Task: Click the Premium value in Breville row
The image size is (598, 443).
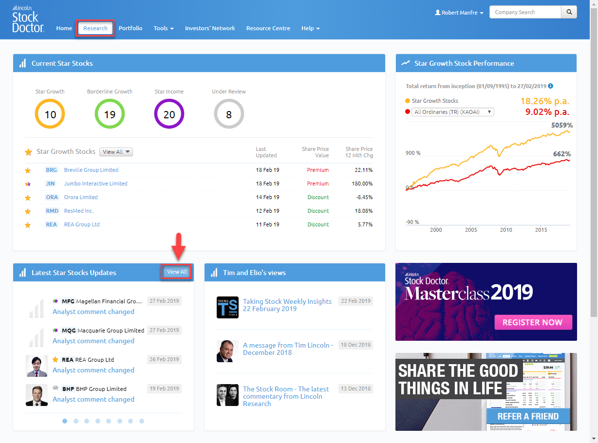Action: pyautogui.click(x=318, y=170)
